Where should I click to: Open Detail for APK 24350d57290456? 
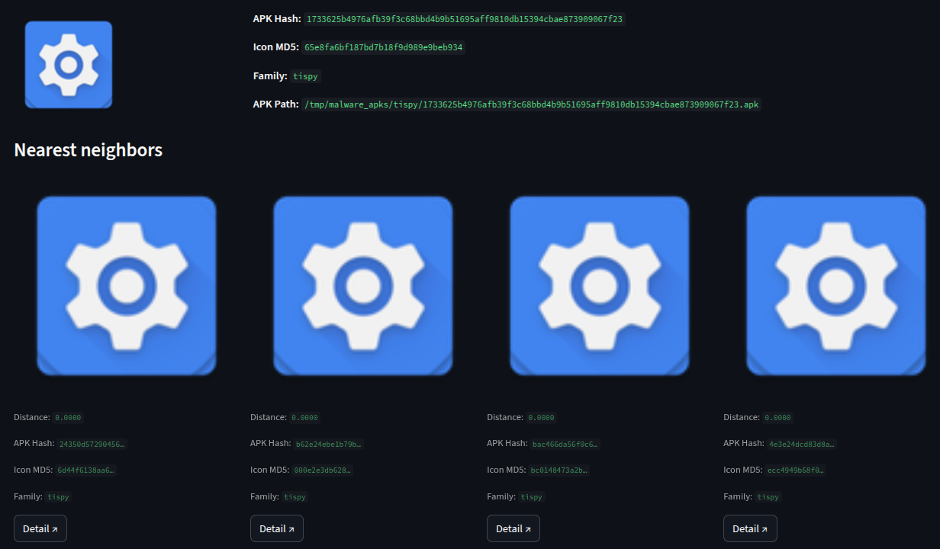pyautogui.click(x=40, y=528)
